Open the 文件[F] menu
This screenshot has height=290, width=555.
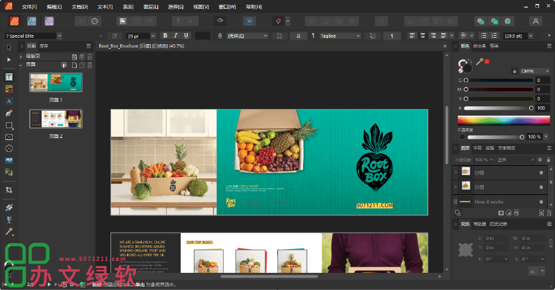(x=29, y=7)
